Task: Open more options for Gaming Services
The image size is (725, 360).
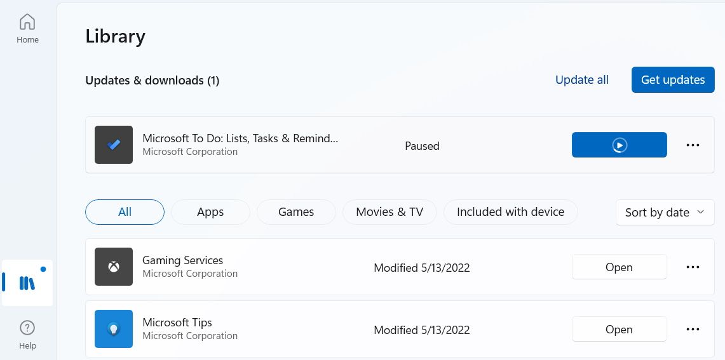Action: click(693, 267)
